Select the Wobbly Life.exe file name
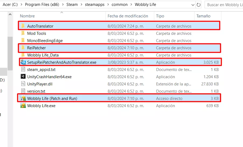243x147 pixels. click(x=41, y=106)
